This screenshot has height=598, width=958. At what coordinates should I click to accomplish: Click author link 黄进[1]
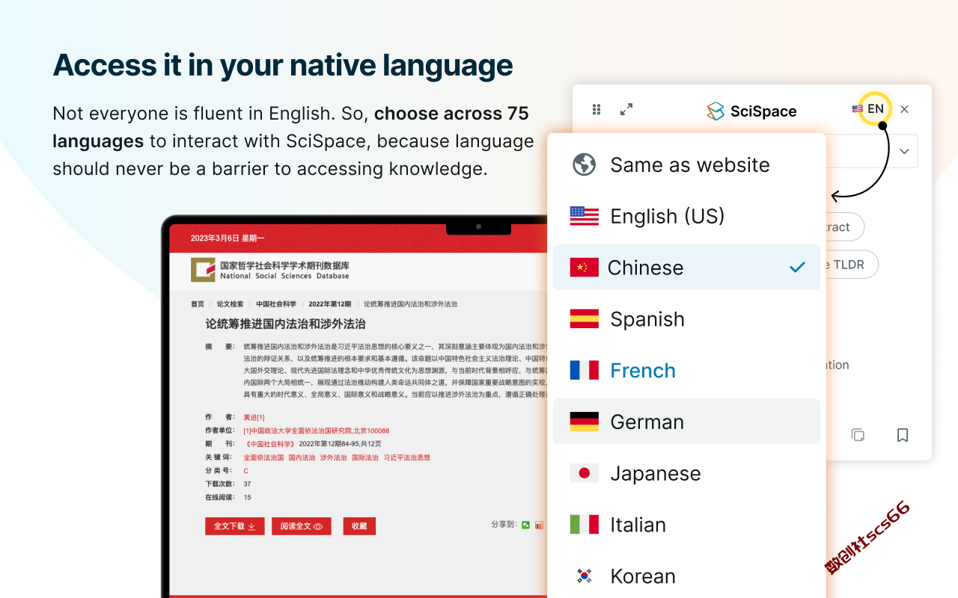click(254, 417)
